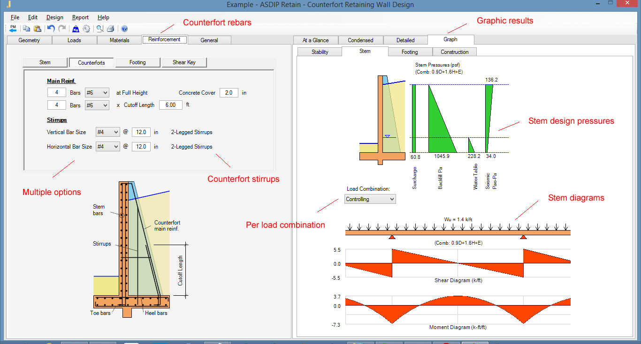The height and width of the screenshot is (344, 641).
Task: Click the Copy toolbar icon
Action: tap(27, 29)
